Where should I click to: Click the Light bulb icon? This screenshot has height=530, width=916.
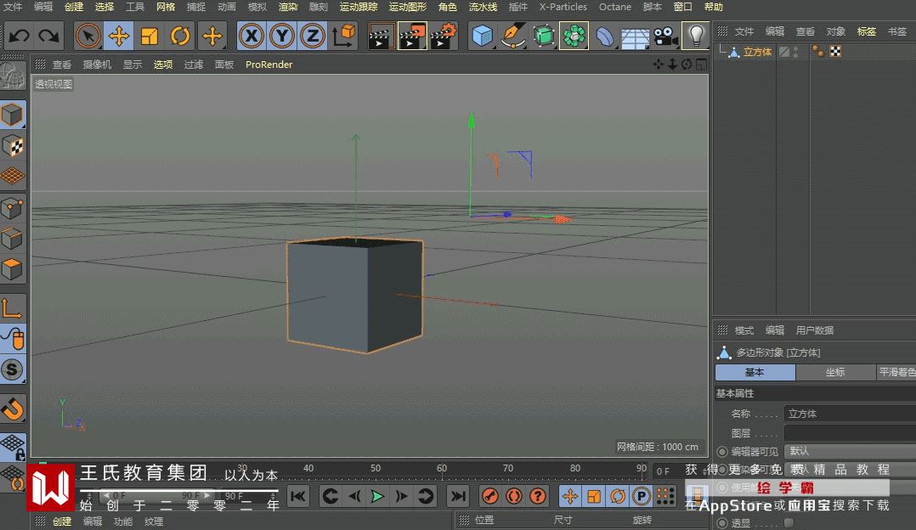[696, 36]
